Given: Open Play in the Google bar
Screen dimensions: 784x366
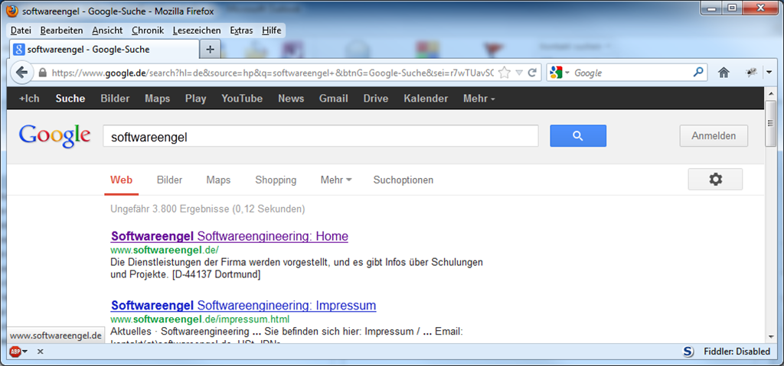Looking at the screenshot, I should [195, 99].
